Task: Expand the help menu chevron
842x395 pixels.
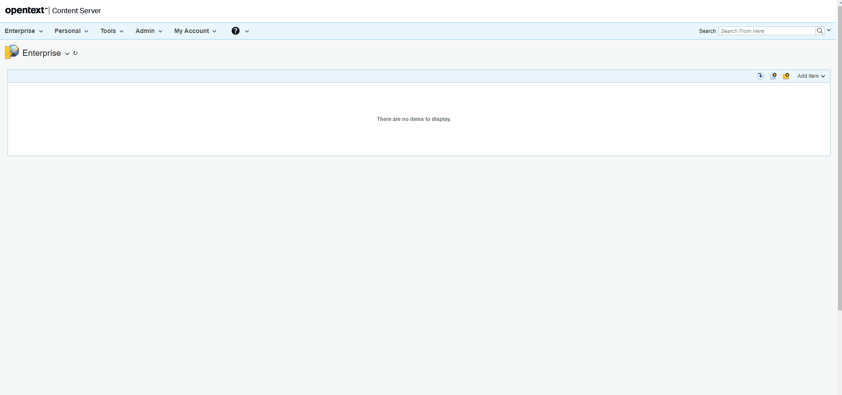Action: (247, 31)
